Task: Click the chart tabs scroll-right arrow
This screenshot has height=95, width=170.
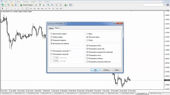Action: [169, 93]
